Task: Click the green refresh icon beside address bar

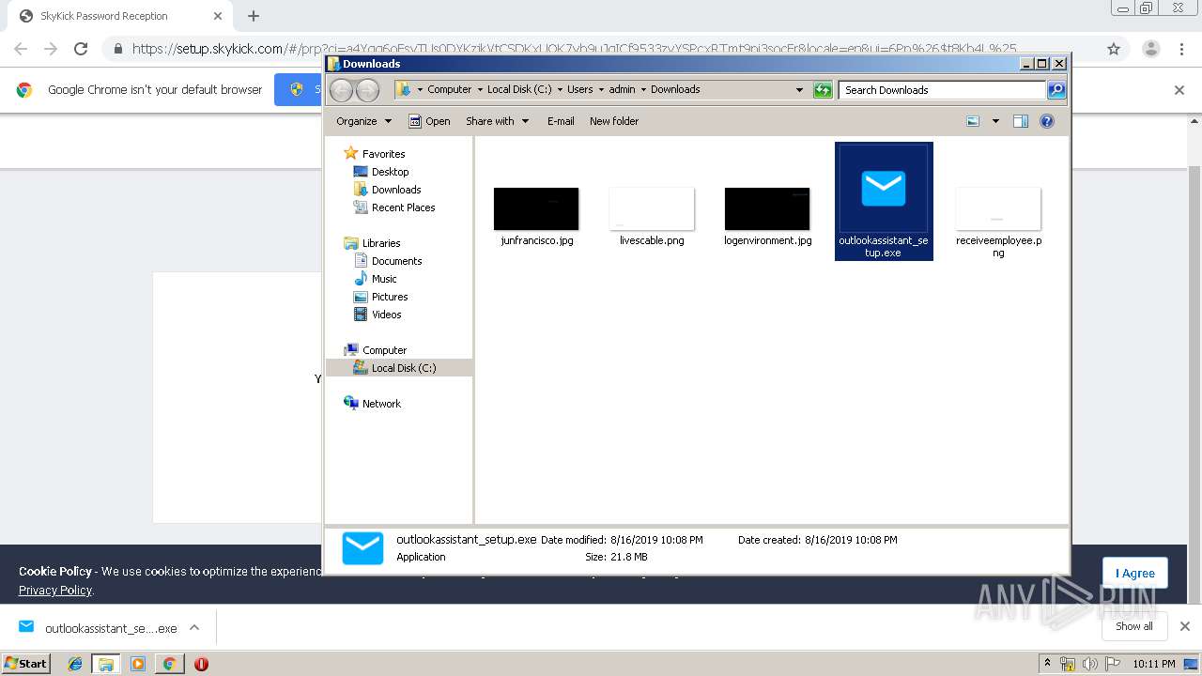Action: [x=823, y=90]
